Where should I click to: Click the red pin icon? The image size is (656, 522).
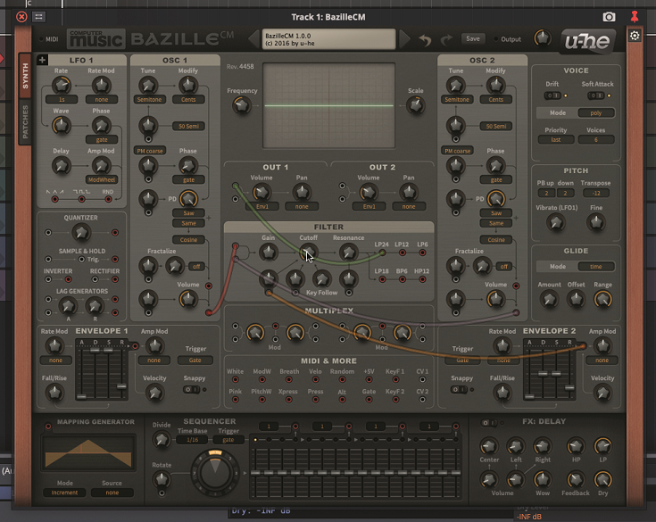click(635, 17)
